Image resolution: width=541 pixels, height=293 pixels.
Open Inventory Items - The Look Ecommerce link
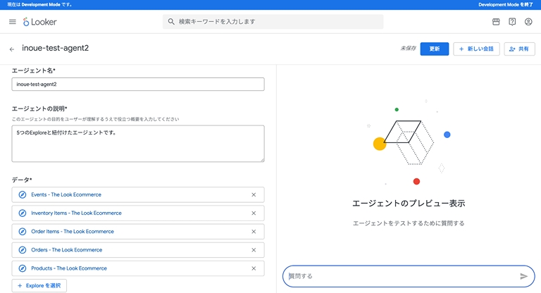76,213
